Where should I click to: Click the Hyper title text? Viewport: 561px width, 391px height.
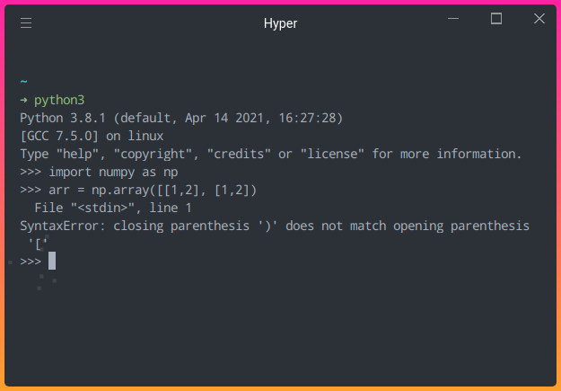click(x=280, y=23)
